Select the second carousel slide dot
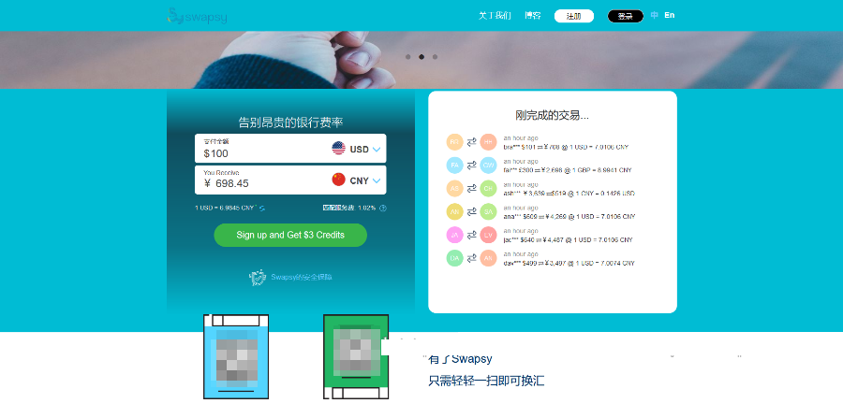This screenshot has height=418, width=843. tap(421, 56)
